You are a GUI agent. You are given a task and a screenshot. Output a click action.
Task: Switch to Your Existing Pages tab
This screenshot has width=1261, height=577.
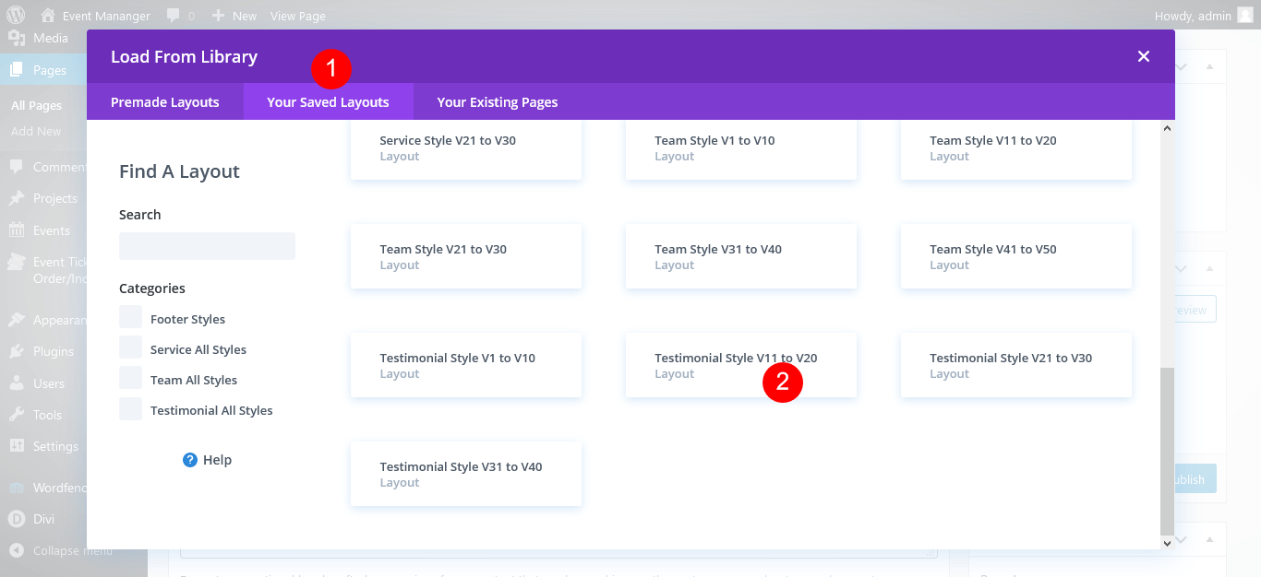tap(498, 102)
